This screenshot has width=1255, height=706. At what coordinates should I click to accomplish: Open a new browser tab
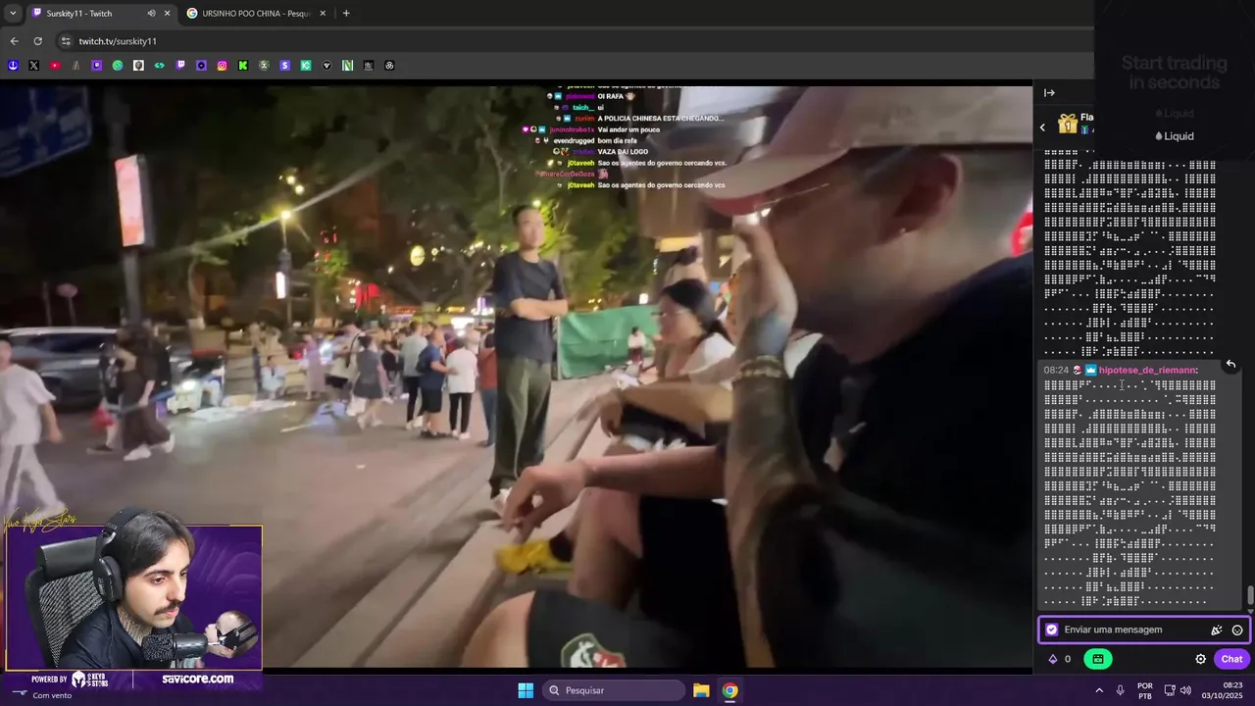(x=346, y=14)
